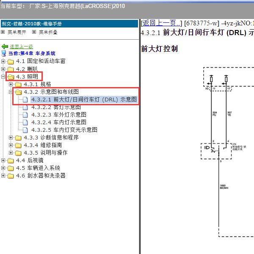Click the 返回上一页 link
254x254 pixels.
(161, 23)
